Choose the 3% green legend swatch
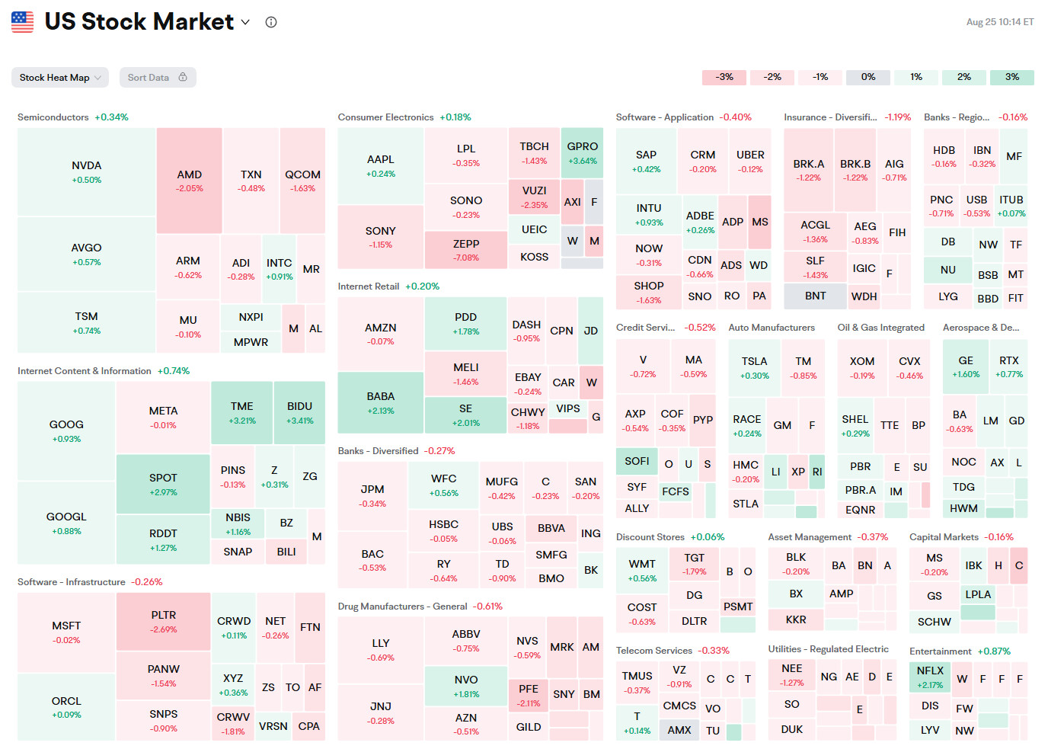1048x749 pixels. coord(1011,77)
